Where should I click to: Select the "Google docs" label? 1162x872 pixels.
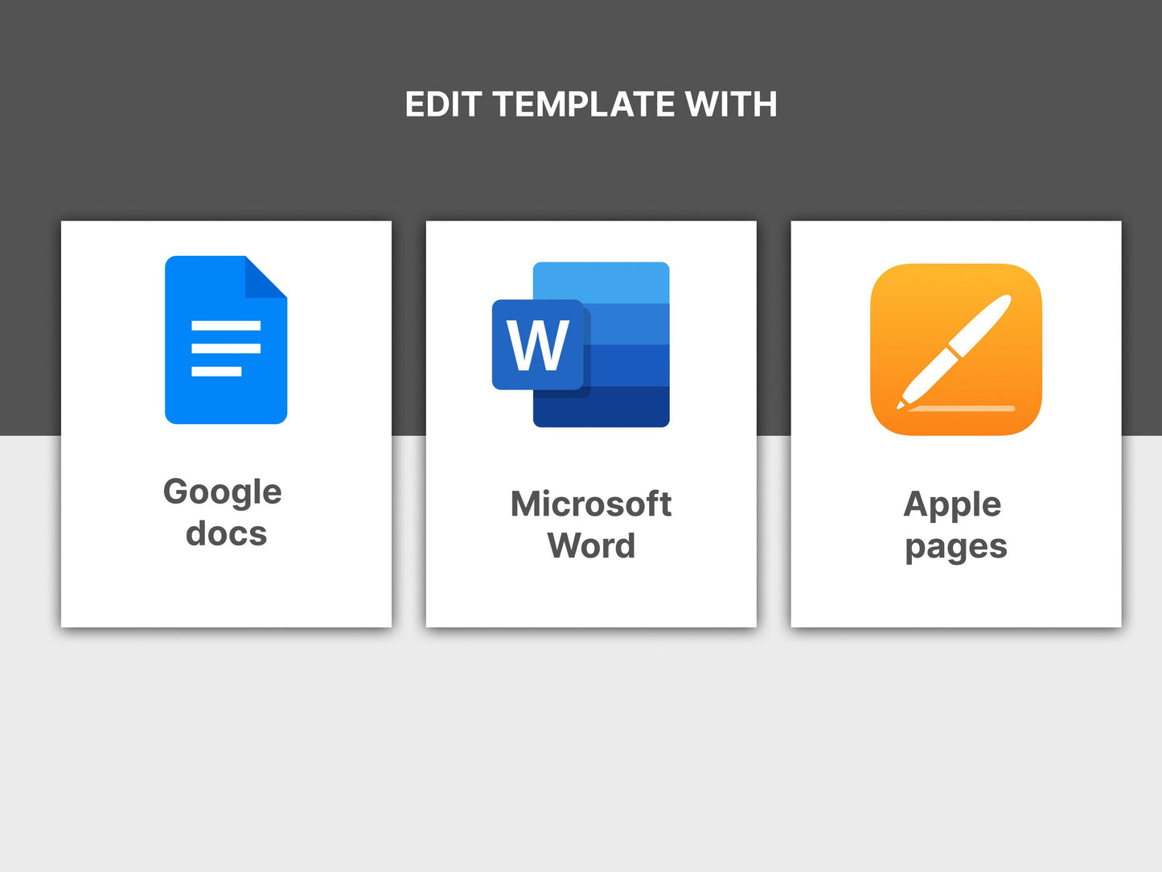224,512
